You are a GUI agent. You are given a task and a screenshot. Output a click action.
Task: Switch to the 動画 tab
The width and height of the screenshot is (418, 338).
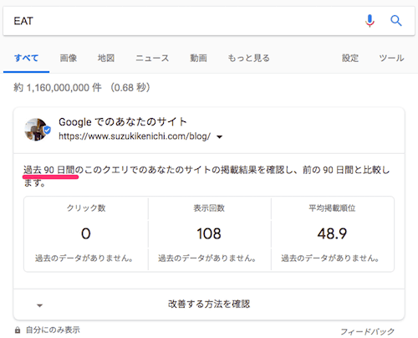tap(198, 58)
